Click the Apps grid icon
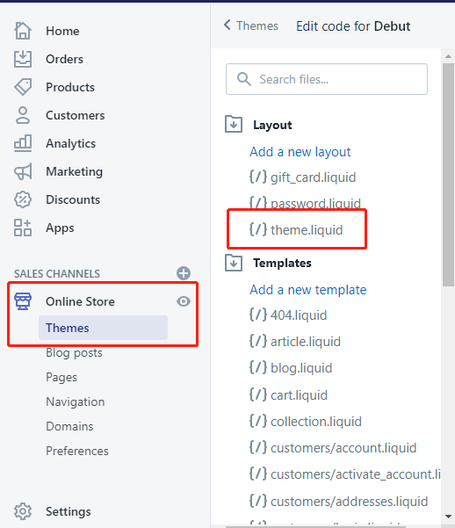455x528 pixels. (x=23, y=228)
